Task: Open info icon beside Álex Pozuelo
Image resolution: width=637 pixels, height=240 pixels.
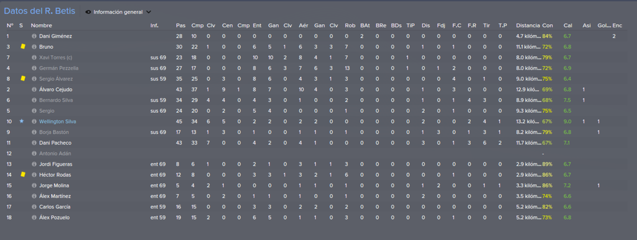Action: [34, 217]
